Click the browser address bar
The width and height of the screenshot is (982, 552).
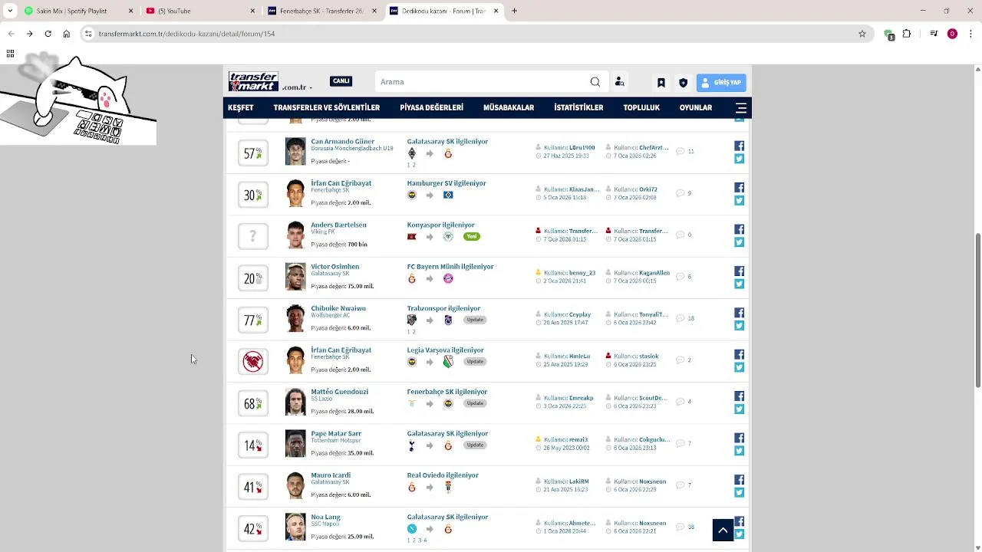[x=476, y=34]
